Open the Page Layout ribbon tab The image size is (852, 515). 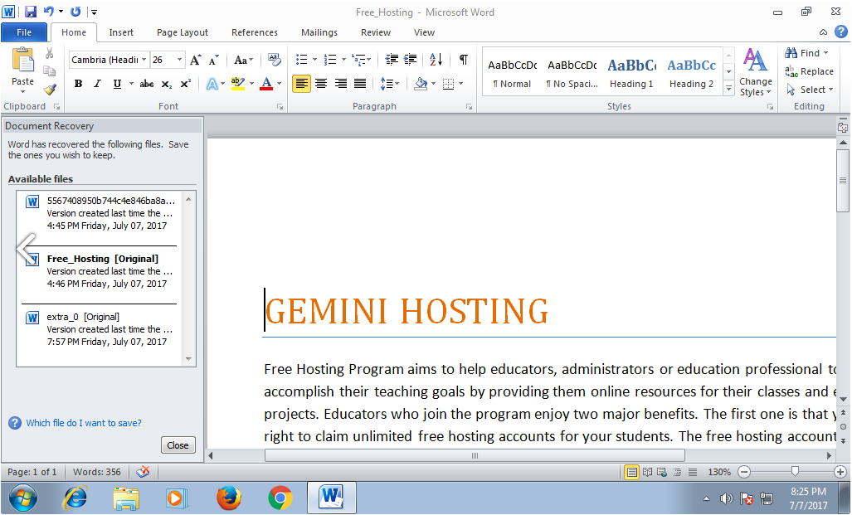point(183,32)
